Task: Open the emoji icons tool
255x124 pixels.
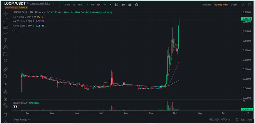Action: (x=5, y=60)
